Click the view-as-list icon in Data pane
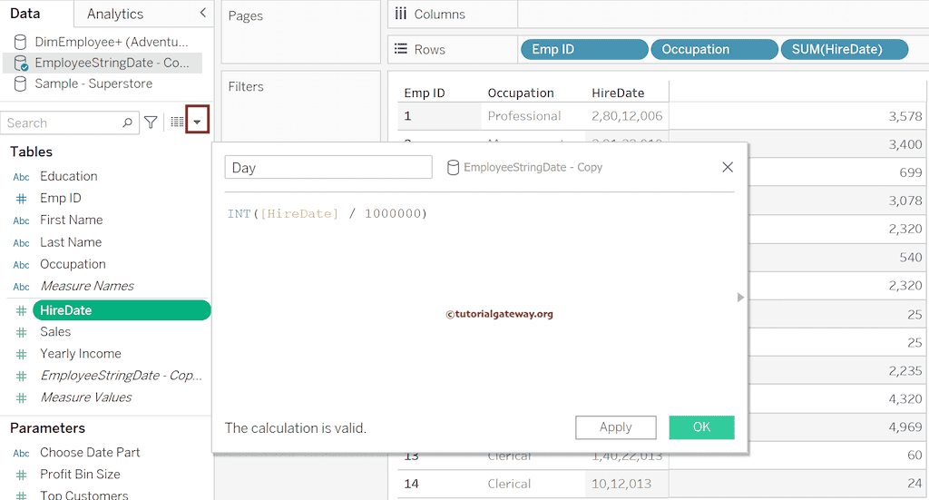This screenshot has width=929, height=500. pyautogui.click(x=177, y=123)
